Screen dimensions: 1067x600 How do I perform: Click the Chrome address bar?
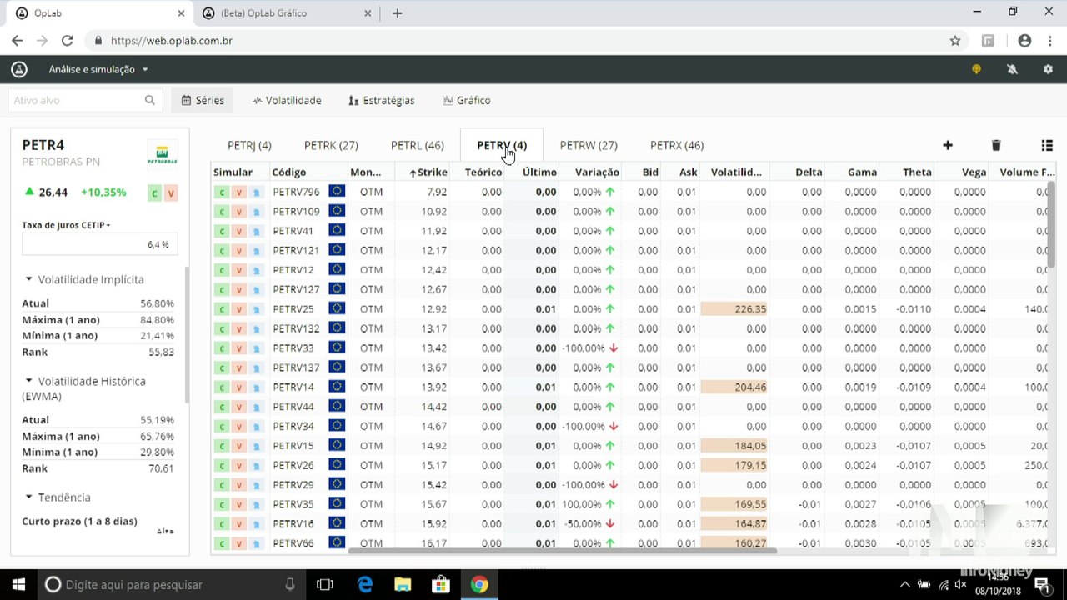525,40
